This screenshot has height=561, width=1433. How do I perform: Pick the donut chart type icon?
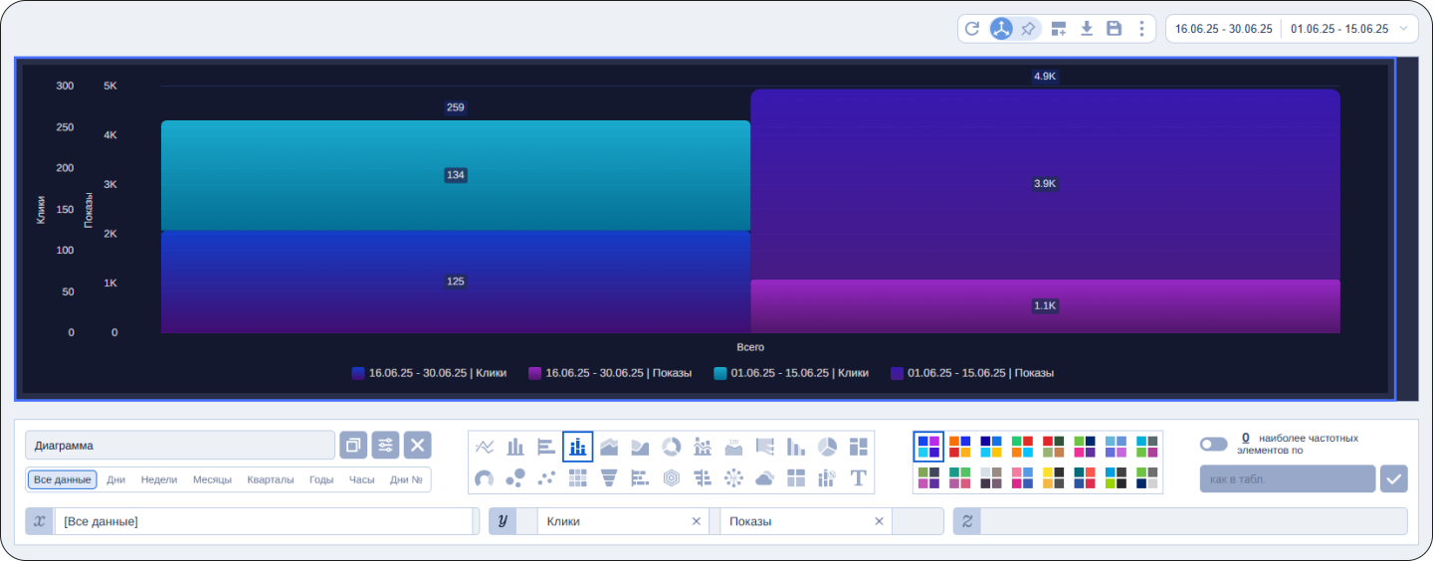pos(672,447)
